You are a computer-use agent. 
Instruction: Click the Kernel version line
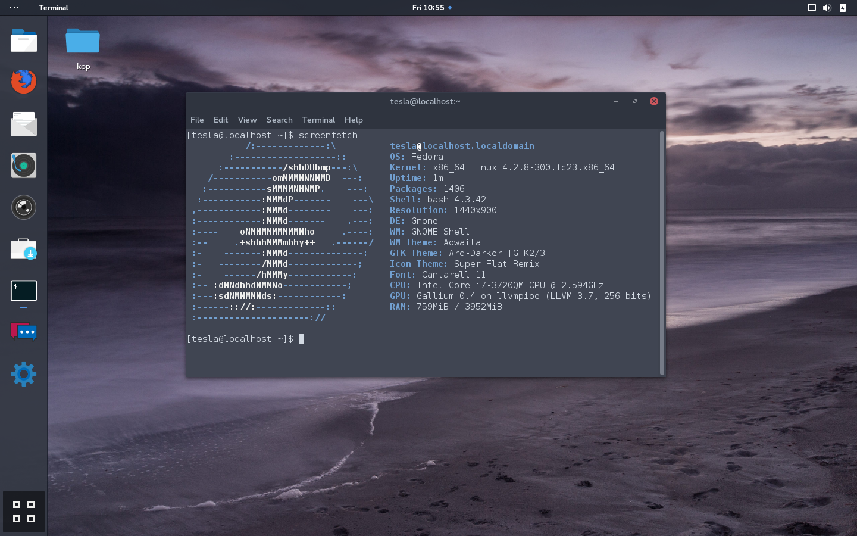tap(502, 167)
